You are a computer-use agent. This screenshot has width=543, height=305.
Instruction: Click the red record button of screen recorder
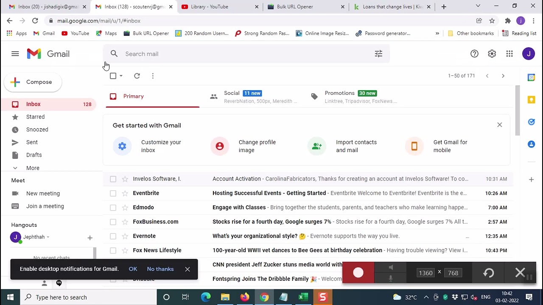[358, 273]
